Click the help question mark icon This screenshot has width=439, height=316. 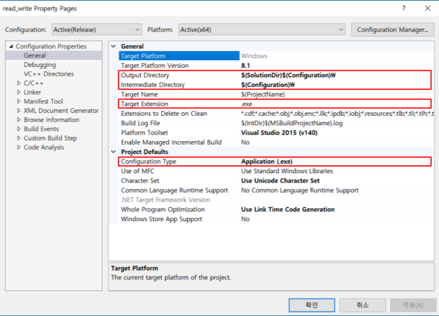point(403,9)
